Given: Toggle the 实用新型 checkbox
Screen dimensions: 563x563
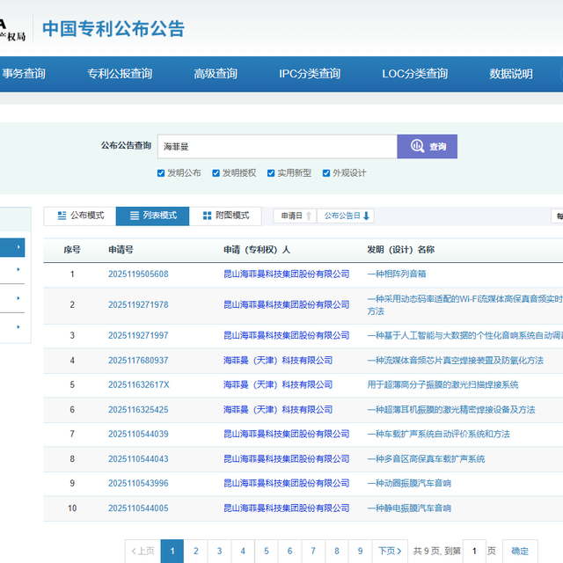Looking at the screenshot, I should pos(271,173).
